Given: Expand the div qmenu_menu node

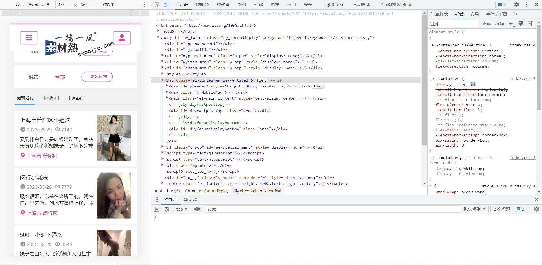Looking at the screenshot, I should click(163, 68).
